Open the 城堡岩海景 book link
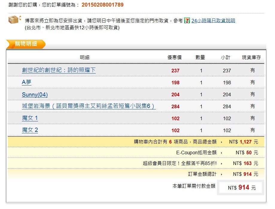Screen dimensions: 275x209 tap(89, 106)
